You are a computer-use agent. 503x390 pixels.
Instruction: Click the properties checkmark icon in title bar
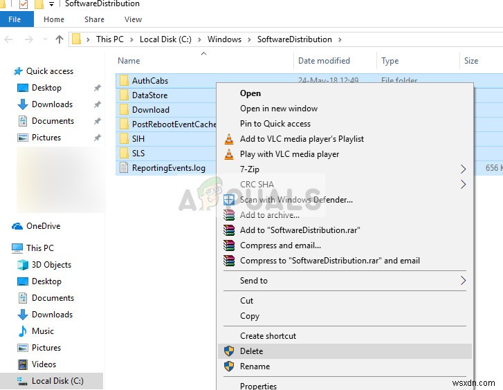click(x=24, y=4)
